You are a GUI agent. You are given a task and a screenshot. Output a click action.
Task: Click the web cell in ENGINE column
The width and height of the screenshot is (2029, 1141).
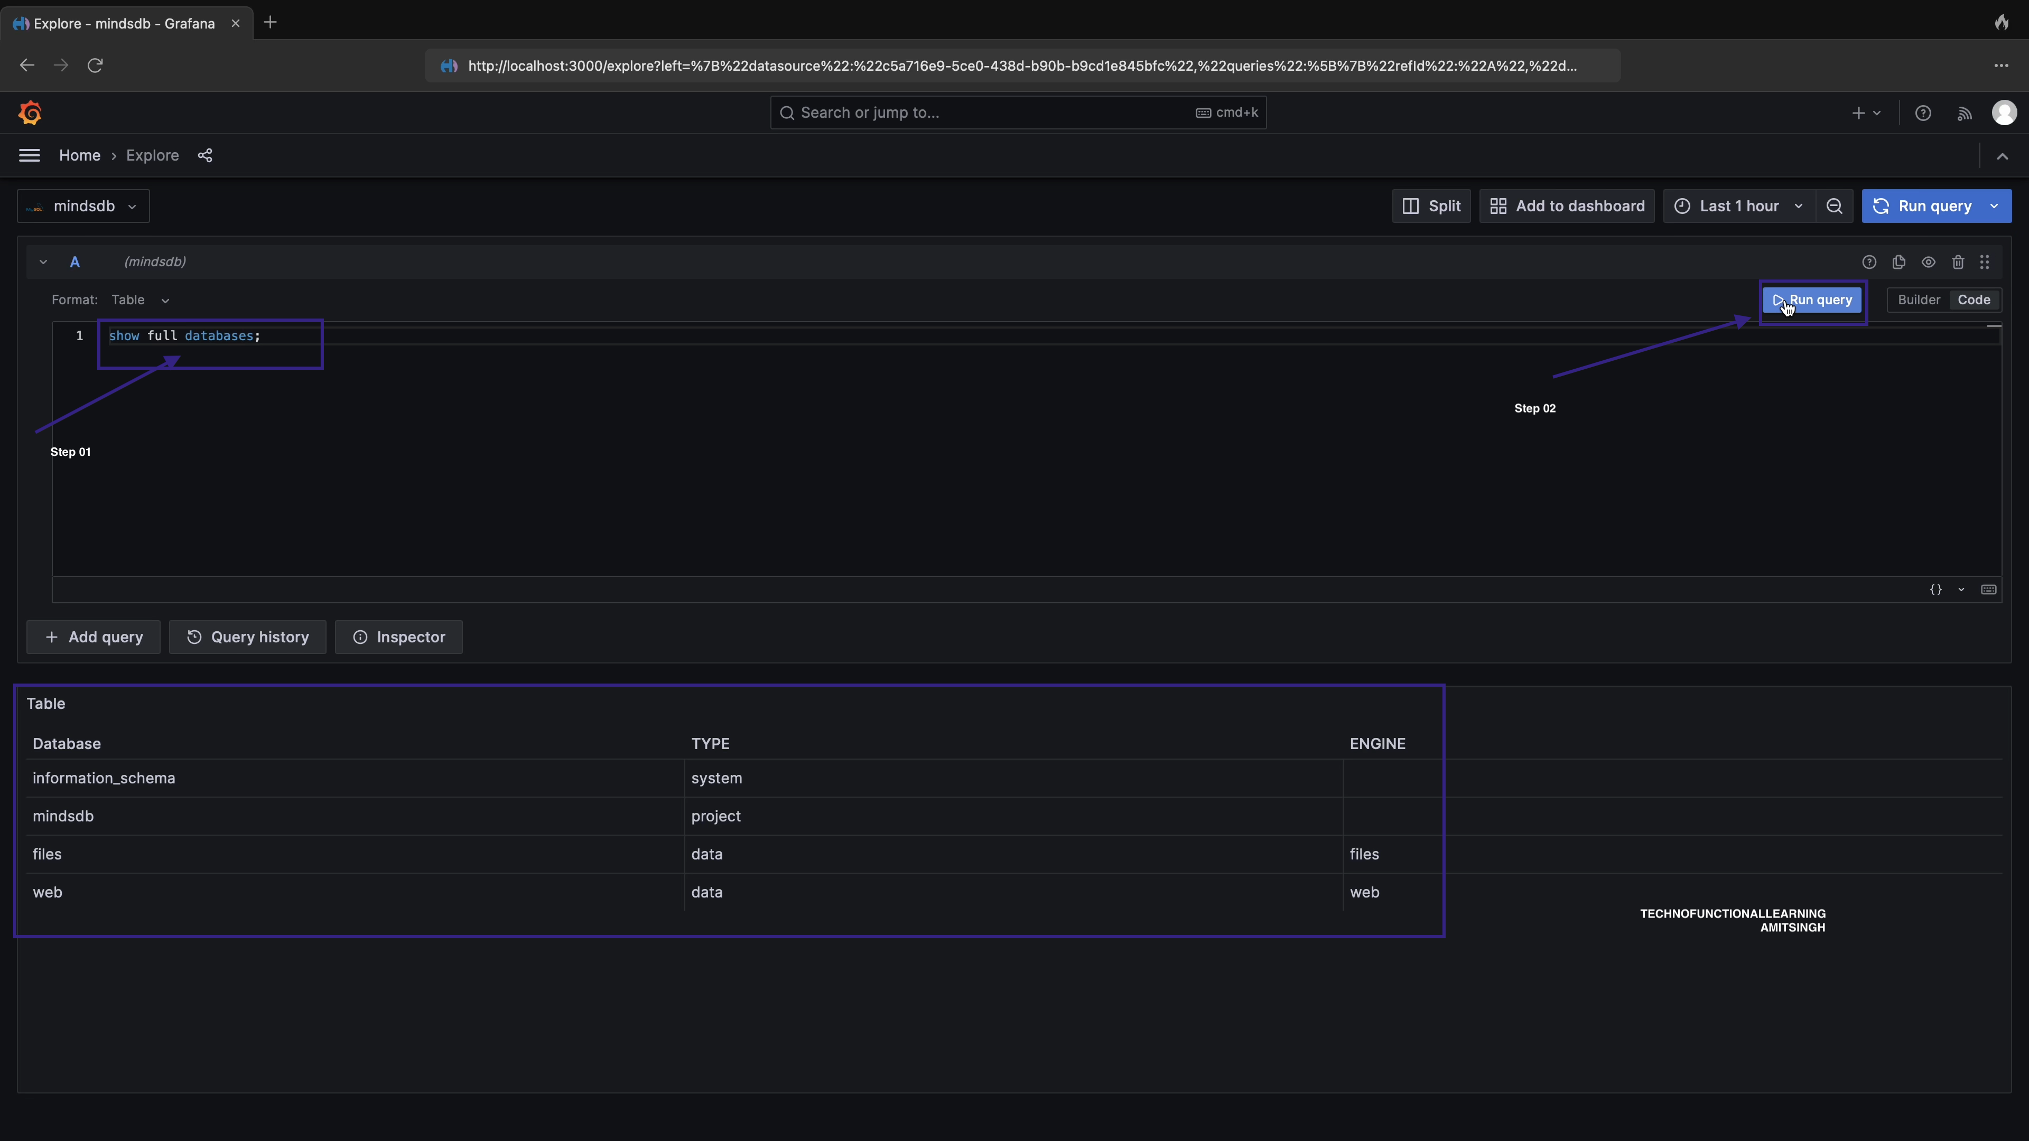click(1673, 892)
